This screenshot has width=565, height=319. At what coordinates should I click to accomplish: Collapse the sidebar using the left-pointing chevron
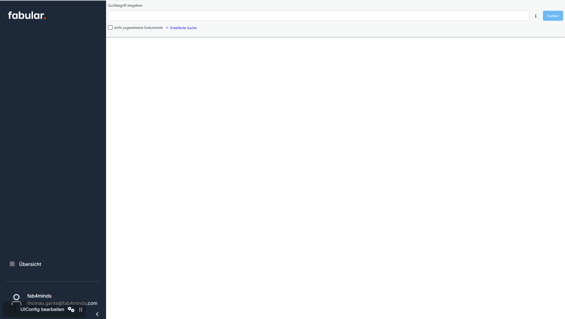[97, 314]
